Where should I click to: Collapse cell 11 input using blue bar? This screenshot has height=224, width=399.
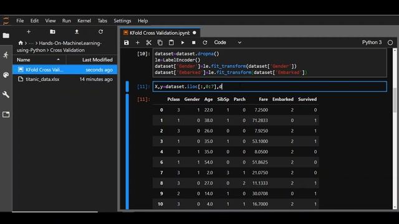(127, 86)
